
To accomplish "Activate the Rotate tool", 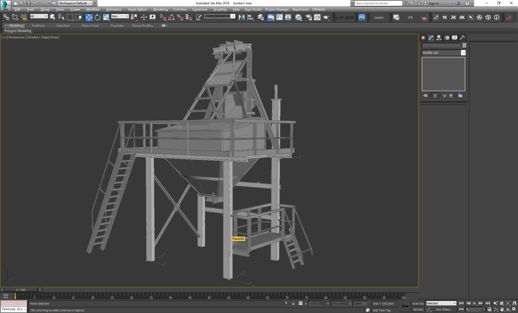I will tap(98, 17).
